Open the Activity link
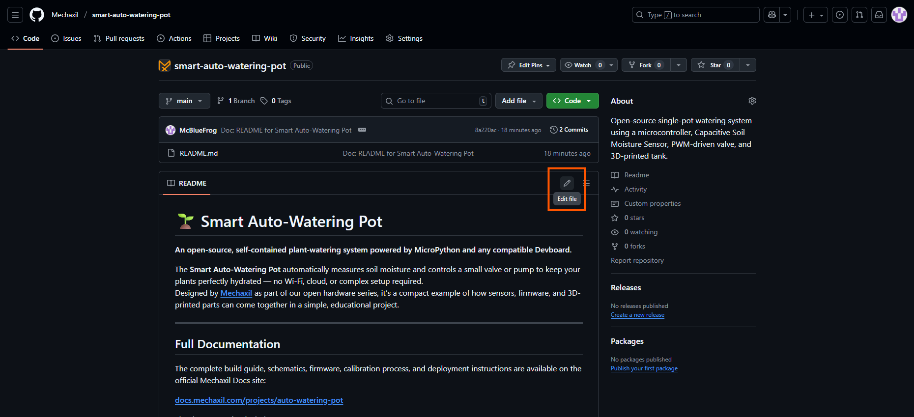Viewport: 914px width, 417px height. pos(629,189)
